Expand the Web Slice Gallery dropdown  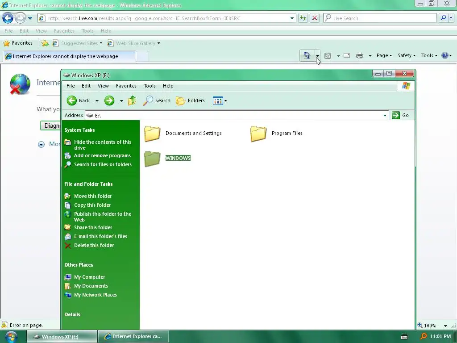coord(158,43)
